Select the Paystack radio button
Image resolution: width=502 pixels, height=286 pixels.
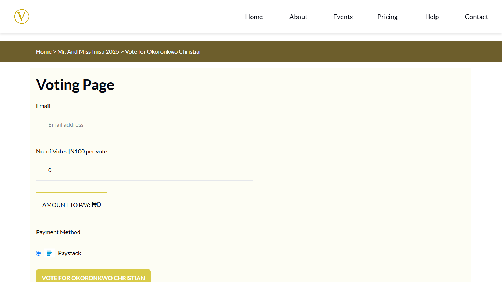pyautogui.click(x=39, y=253)
